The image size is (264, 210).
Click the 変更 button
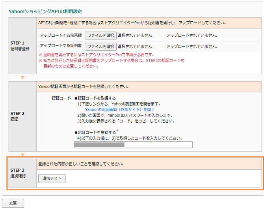click(13, 203)
